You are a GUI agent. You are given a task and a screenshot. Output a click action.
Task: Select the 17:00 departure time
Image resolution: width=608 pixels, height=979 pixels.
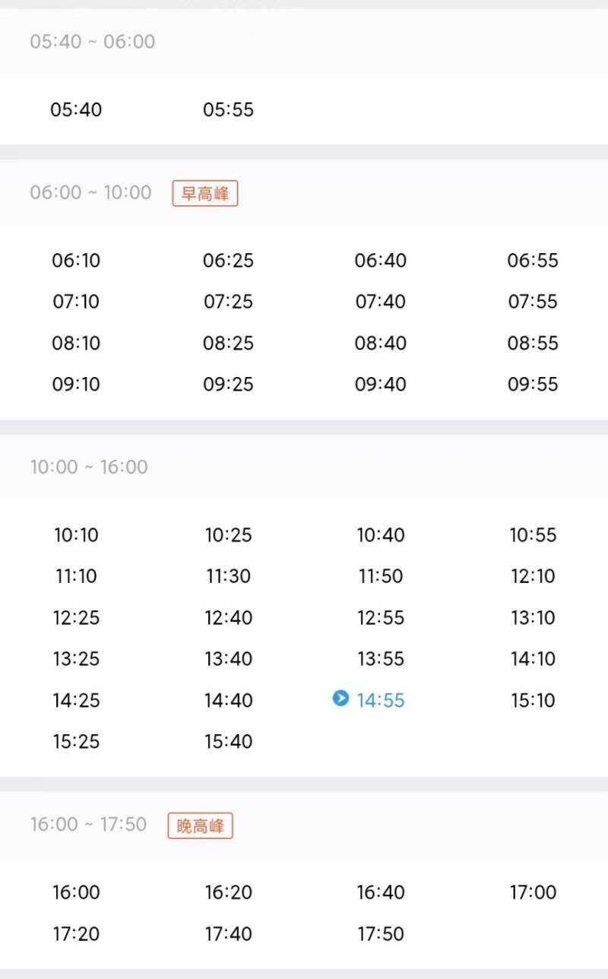(x=533, y=892)
